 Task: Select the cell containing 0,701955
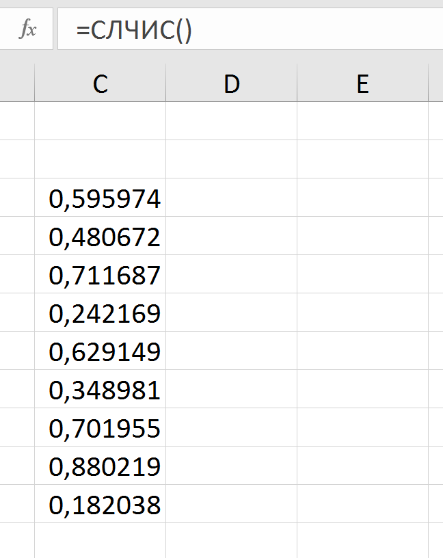click(x=100, y=427)
